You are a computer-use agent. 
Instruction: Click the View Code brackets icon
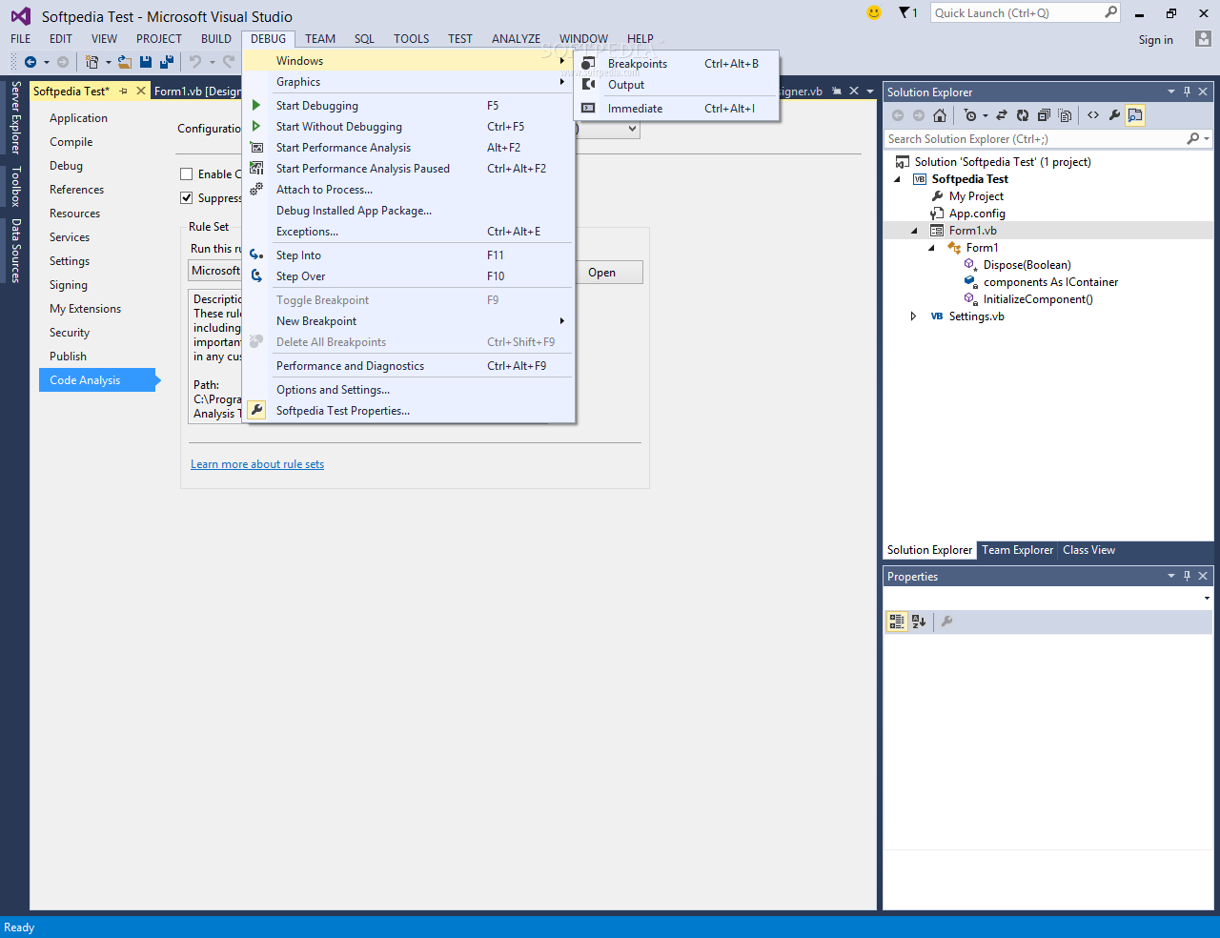(x=1093, y=115)
